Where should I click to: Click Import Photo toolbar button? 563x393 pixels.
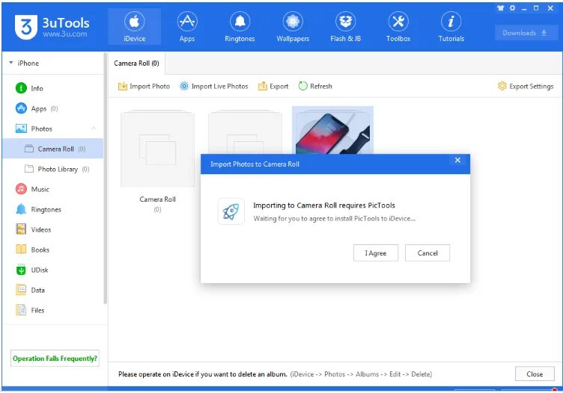pos(144,87)
